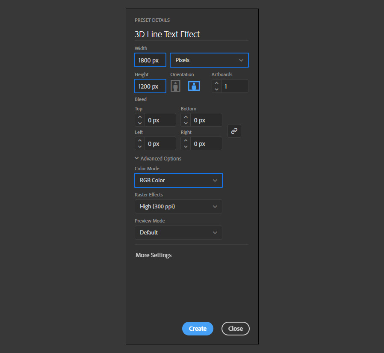Viewport: 384px width, 353px height.
Task: Open the RGB Color mode dropdown
Action: pyautogui.click(x=179, y=180)
